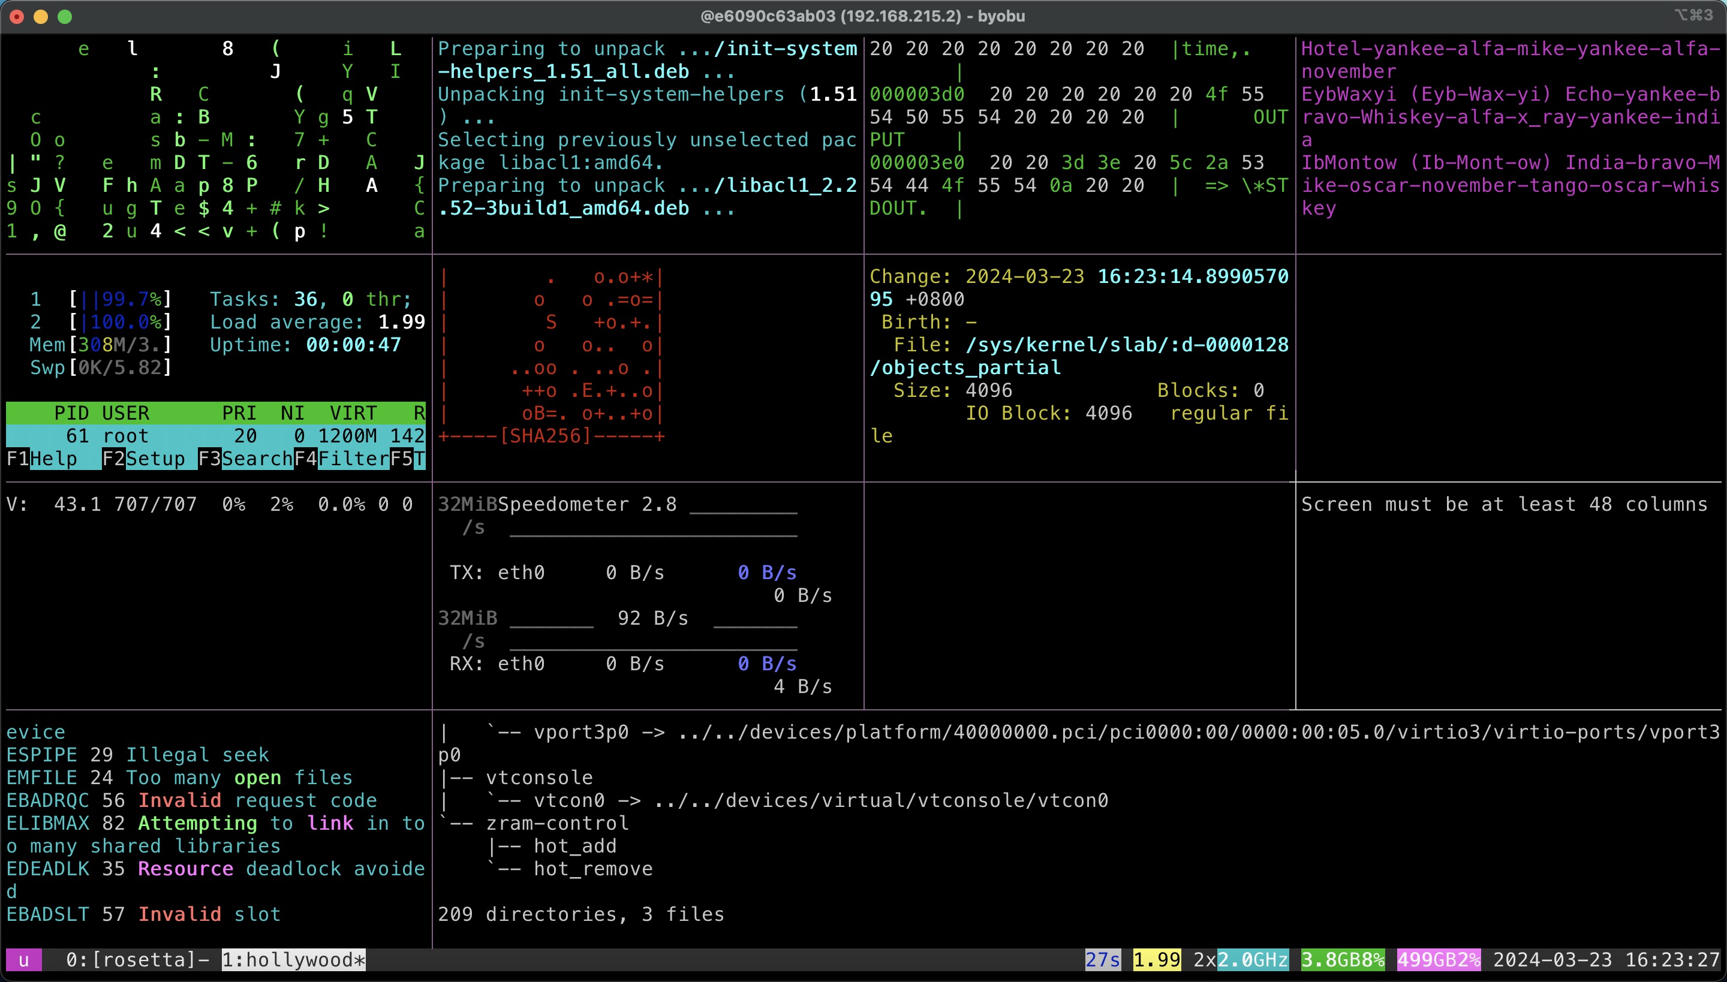
Task: Click the purple 'u' status badge
Action: point(23,960)
